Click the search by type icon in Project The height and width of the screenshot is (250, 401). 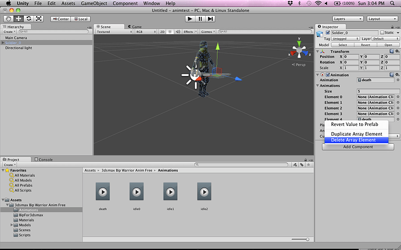(295, 165)
